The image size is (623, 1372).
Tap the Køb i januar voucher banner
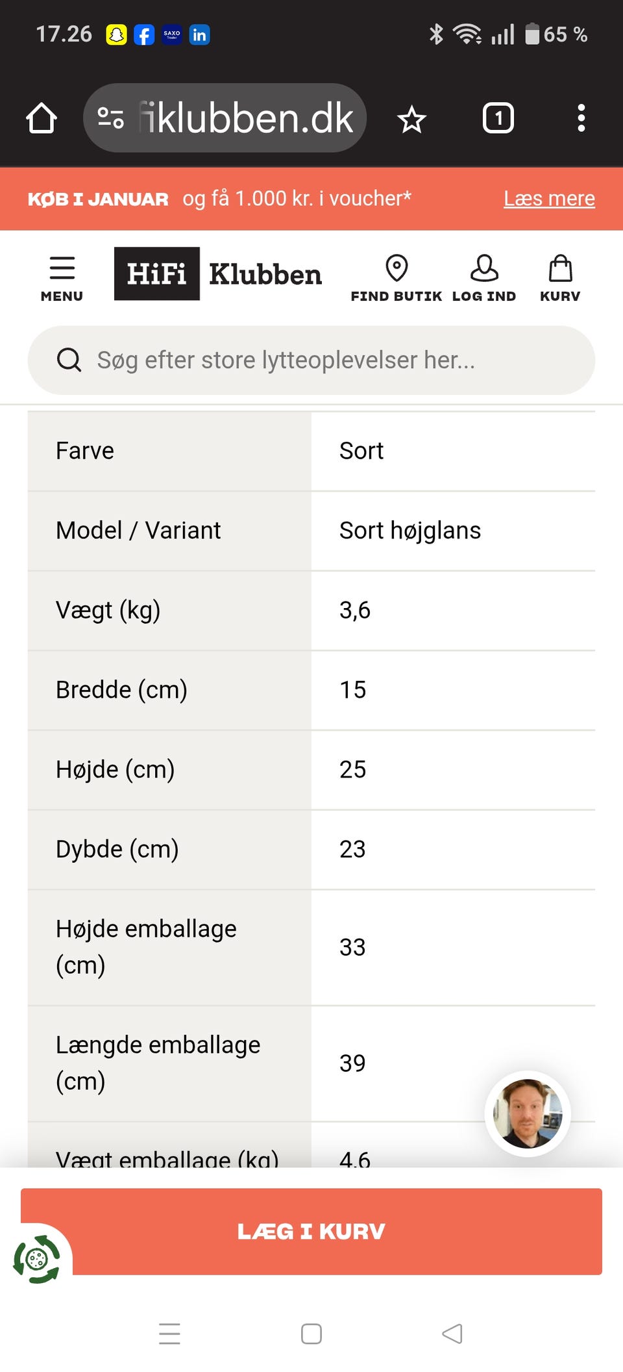(221, 198)
